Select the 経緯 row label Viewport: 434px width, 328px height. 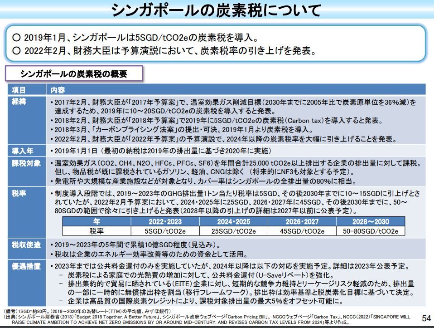point(19,102)
